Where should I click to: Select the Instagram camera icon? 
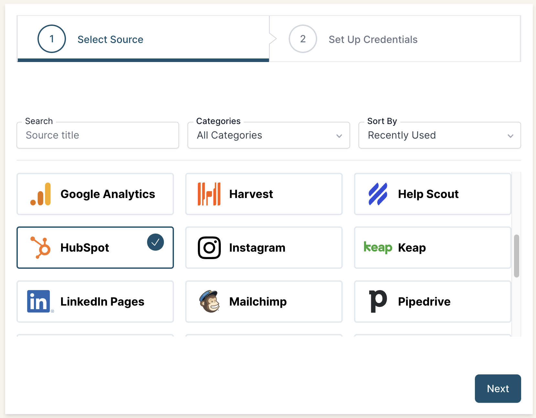(x=209, y=247)
